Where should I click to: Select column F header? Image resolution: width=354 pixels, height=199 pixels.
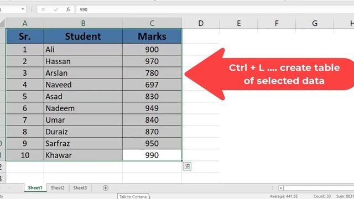click(x=277, y=23)
